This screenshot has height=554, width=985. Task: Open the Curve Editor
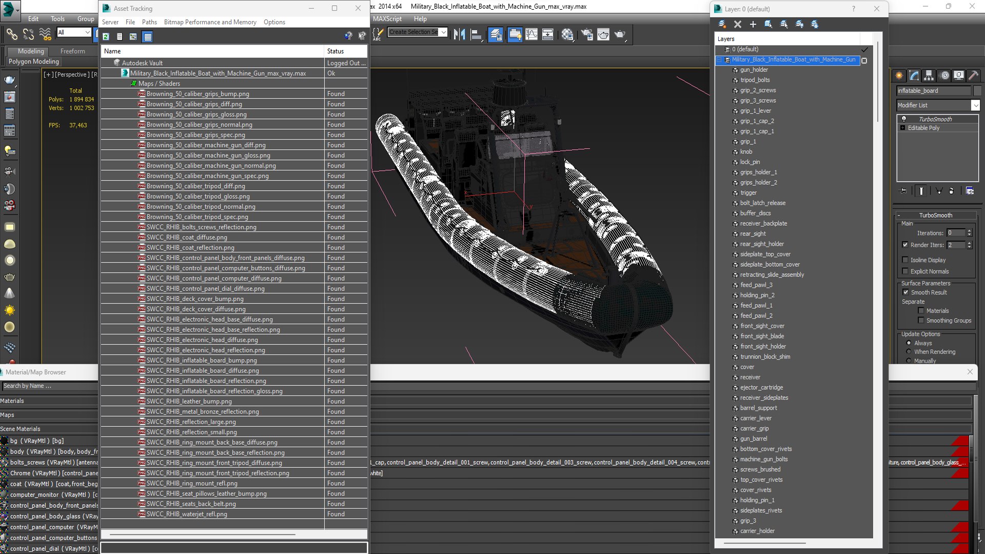pyautogui.click(x=531, y=34)
